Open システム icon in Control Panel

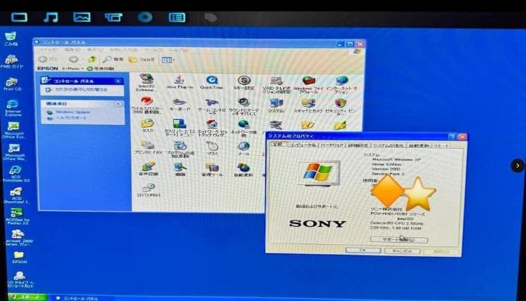[276, 105]
